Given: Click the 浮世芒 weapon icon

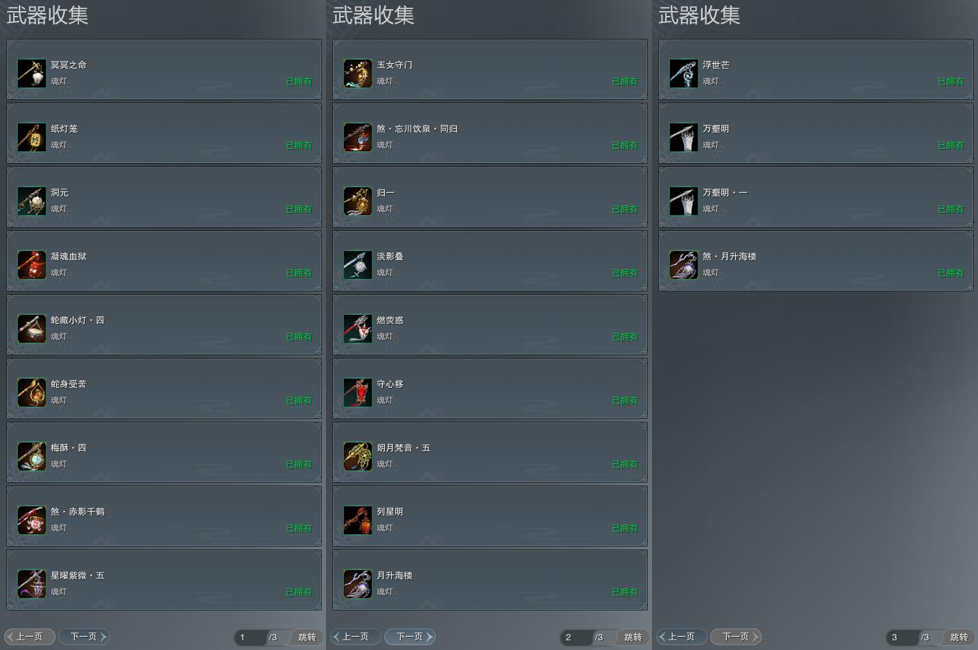Looking at the screenshot, I should pyautogui.click(x=684, y=74).
